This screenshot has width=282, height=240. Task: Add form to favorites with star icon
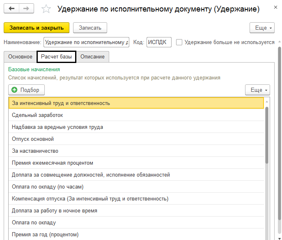tap(46, 9)
